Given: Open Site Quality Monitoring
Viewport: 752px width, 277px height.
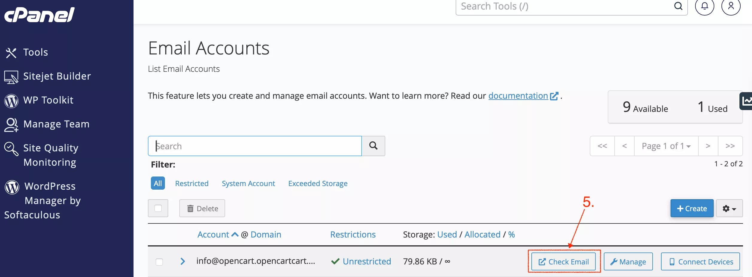Looking at the screenshot, I should [x=51, y=155].
